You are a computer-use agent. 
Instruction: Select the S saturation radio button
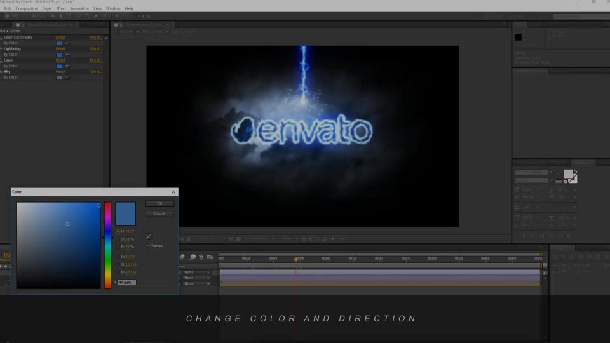pos(118,239)
